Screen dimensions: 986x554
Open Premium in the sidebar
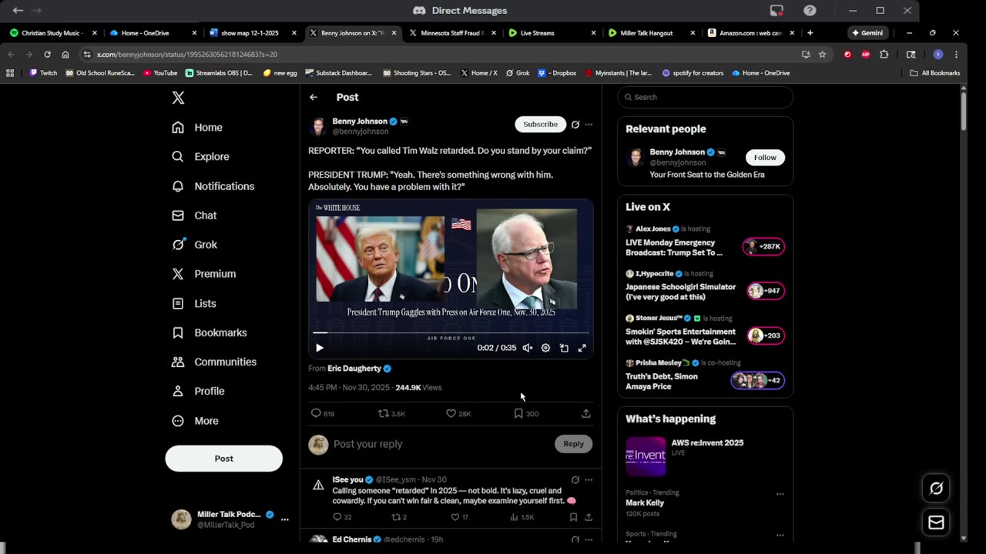[203, 274]
